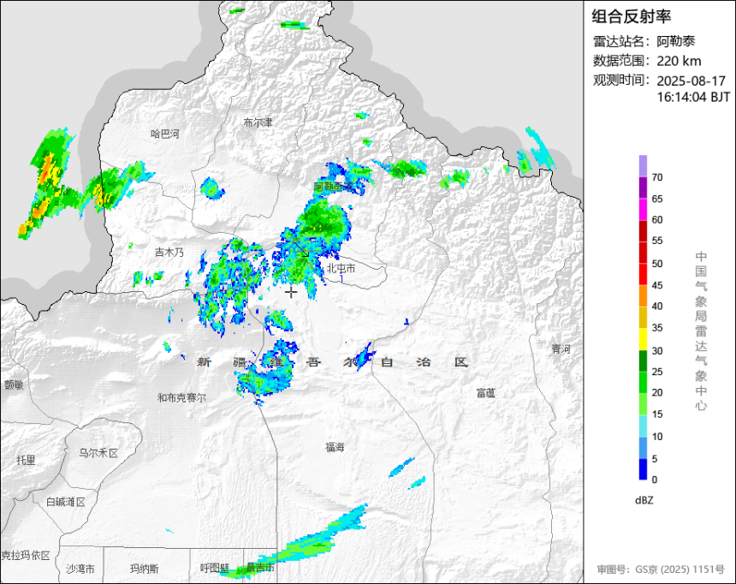Viewport: 736px width, 584px height.
Task: Click the 35 dBZ value on the legend
Action: pyautogui.click(x=657, y=328)
